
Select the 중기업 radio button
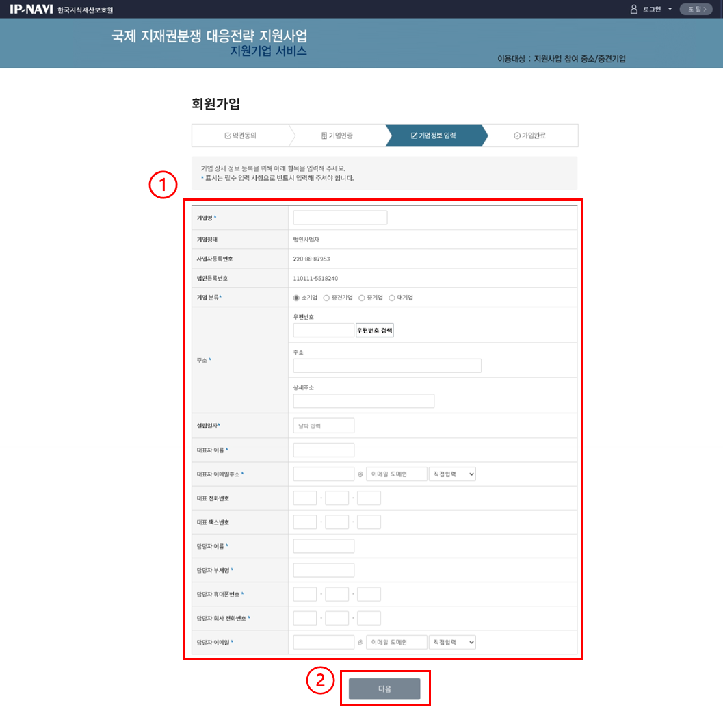[x=362, y=298]
